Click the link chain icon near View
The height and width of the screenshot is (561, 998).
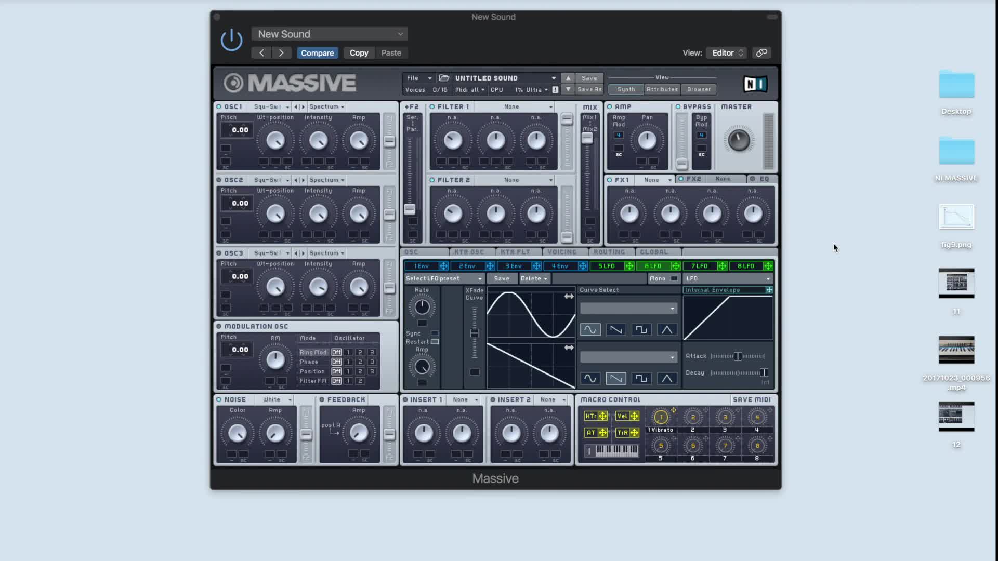tap(761, 53)
